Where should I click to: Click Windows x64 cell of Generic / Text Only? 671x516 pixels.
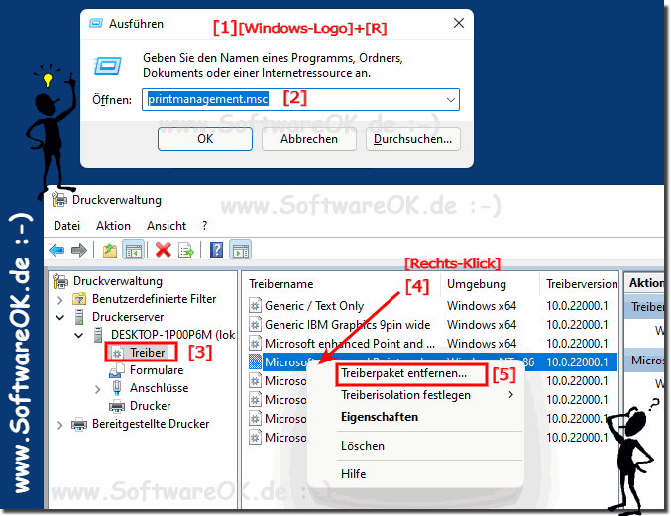(482, 306)
